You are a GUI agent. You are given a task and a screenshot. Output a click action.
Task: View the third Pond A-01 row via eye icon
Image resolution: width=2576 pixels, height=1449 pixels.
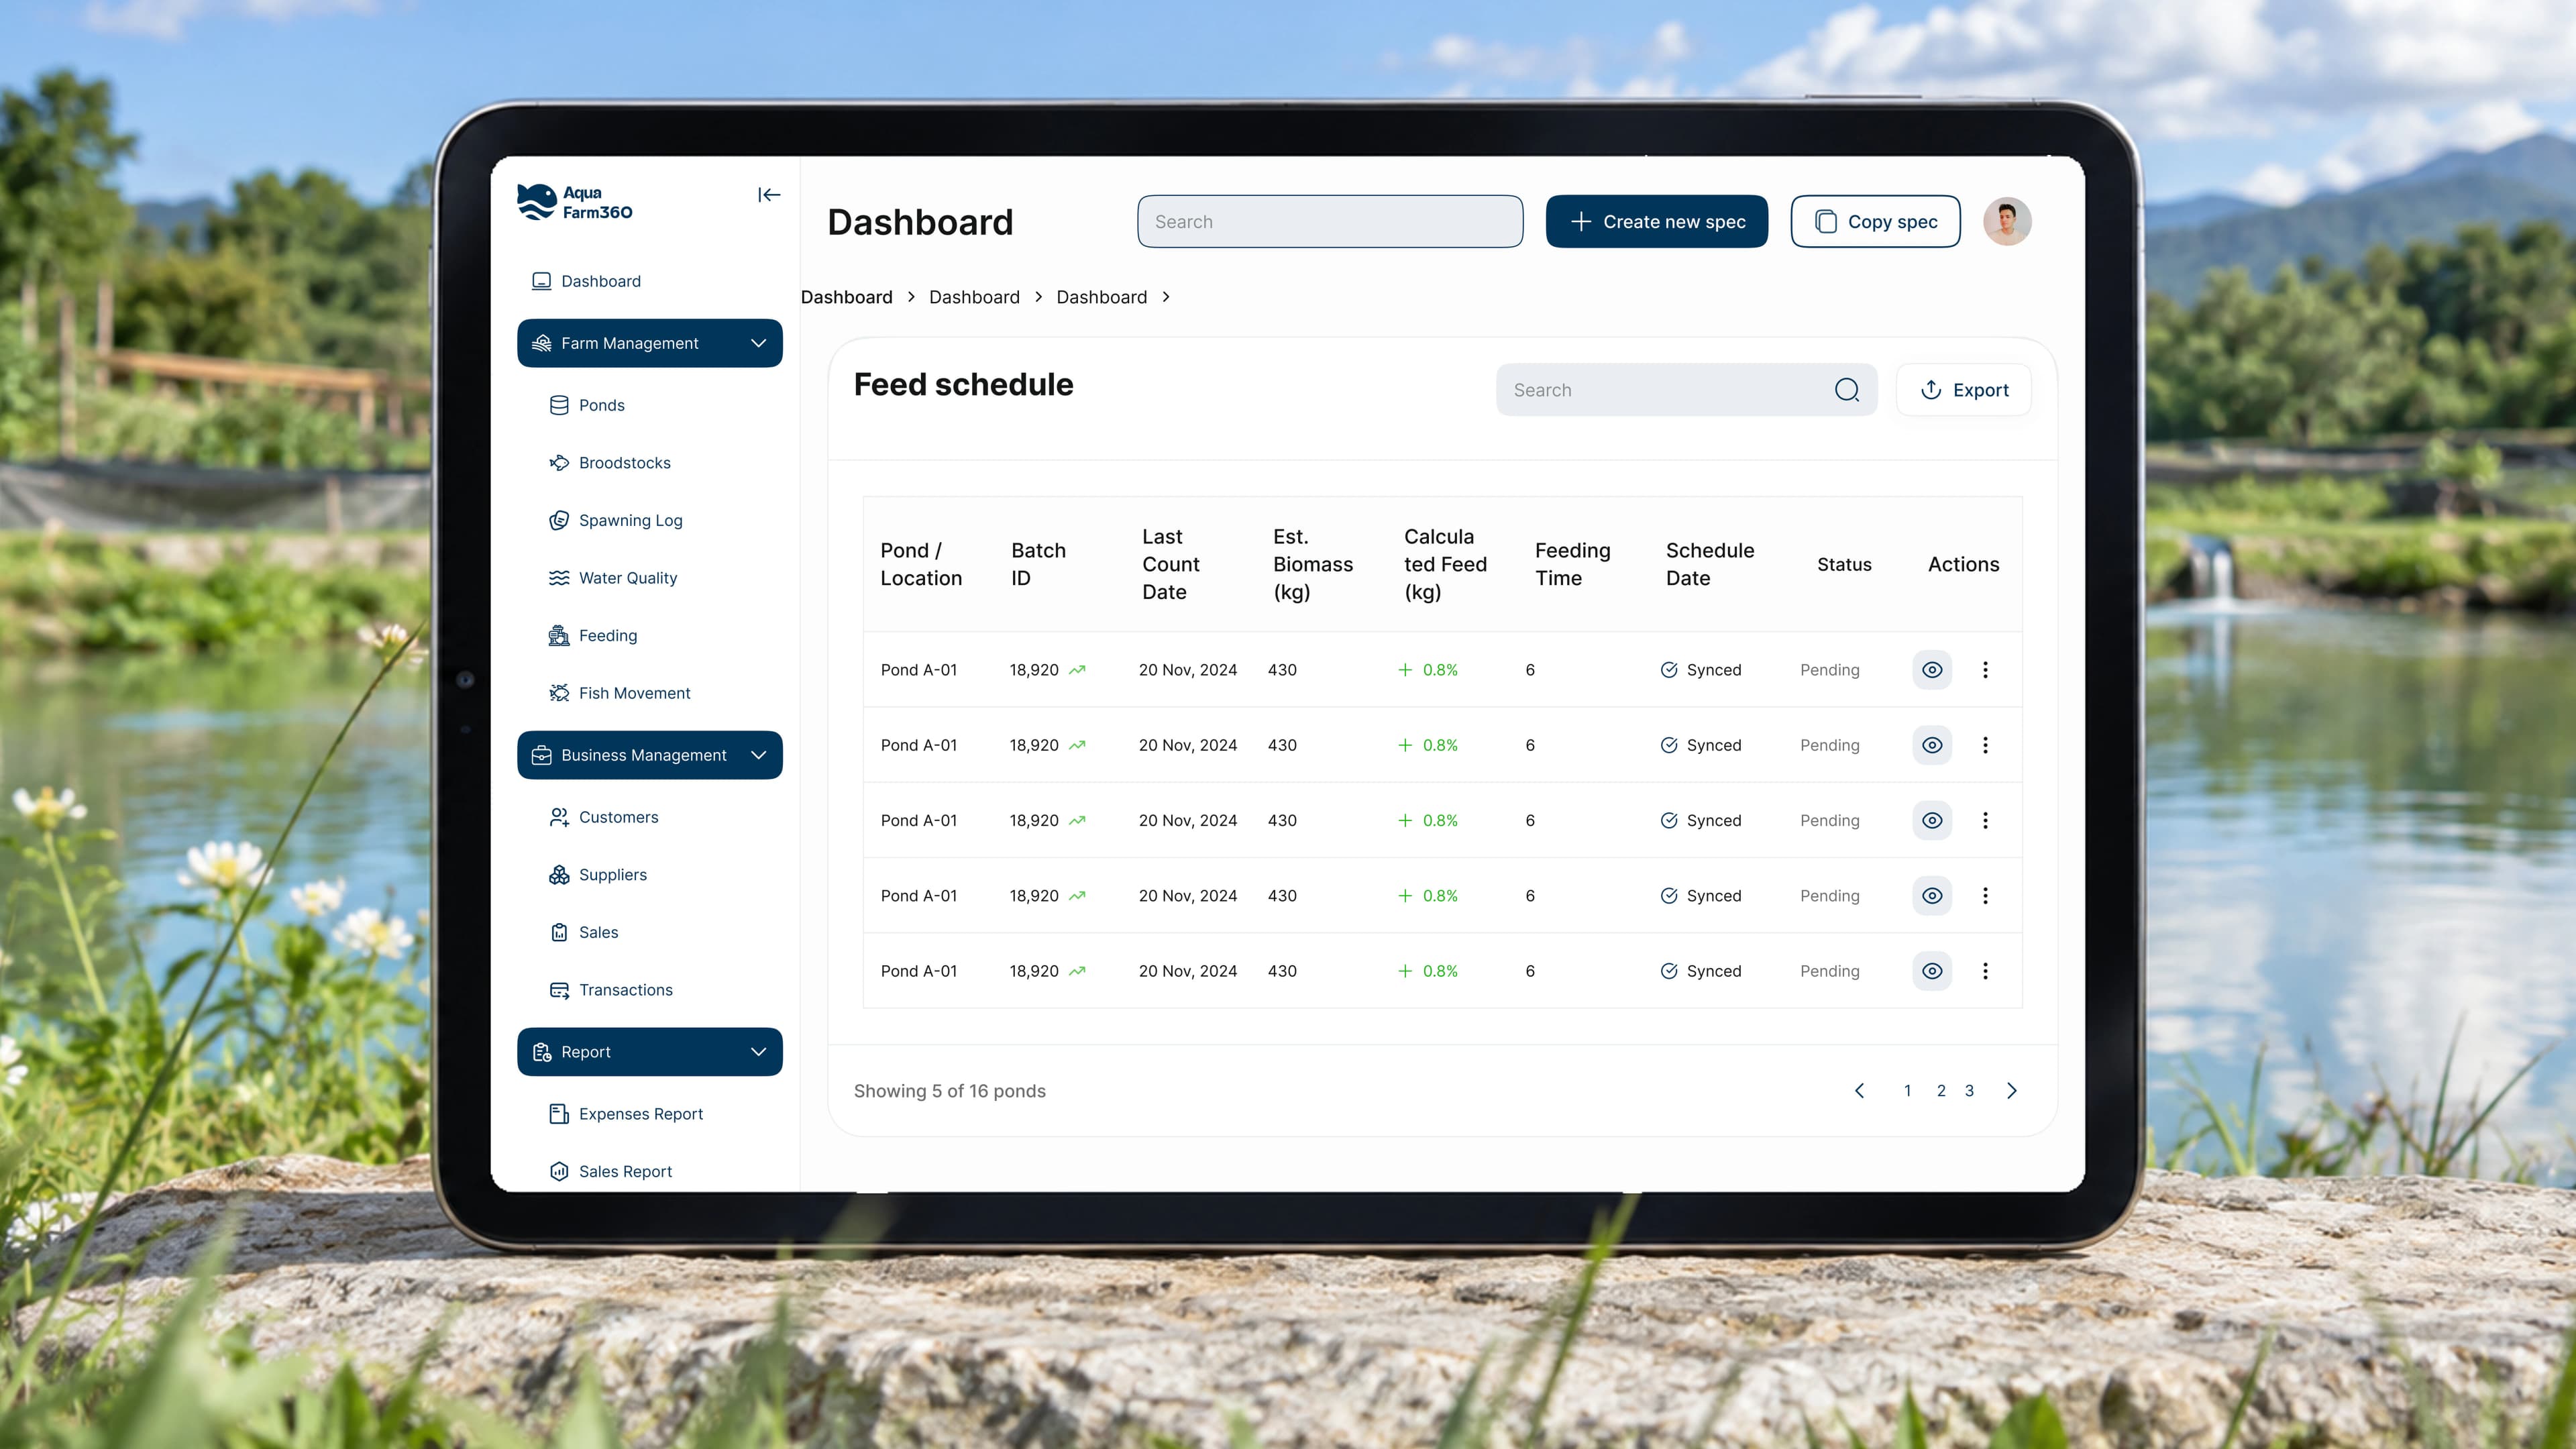[x=1932, y=820]
